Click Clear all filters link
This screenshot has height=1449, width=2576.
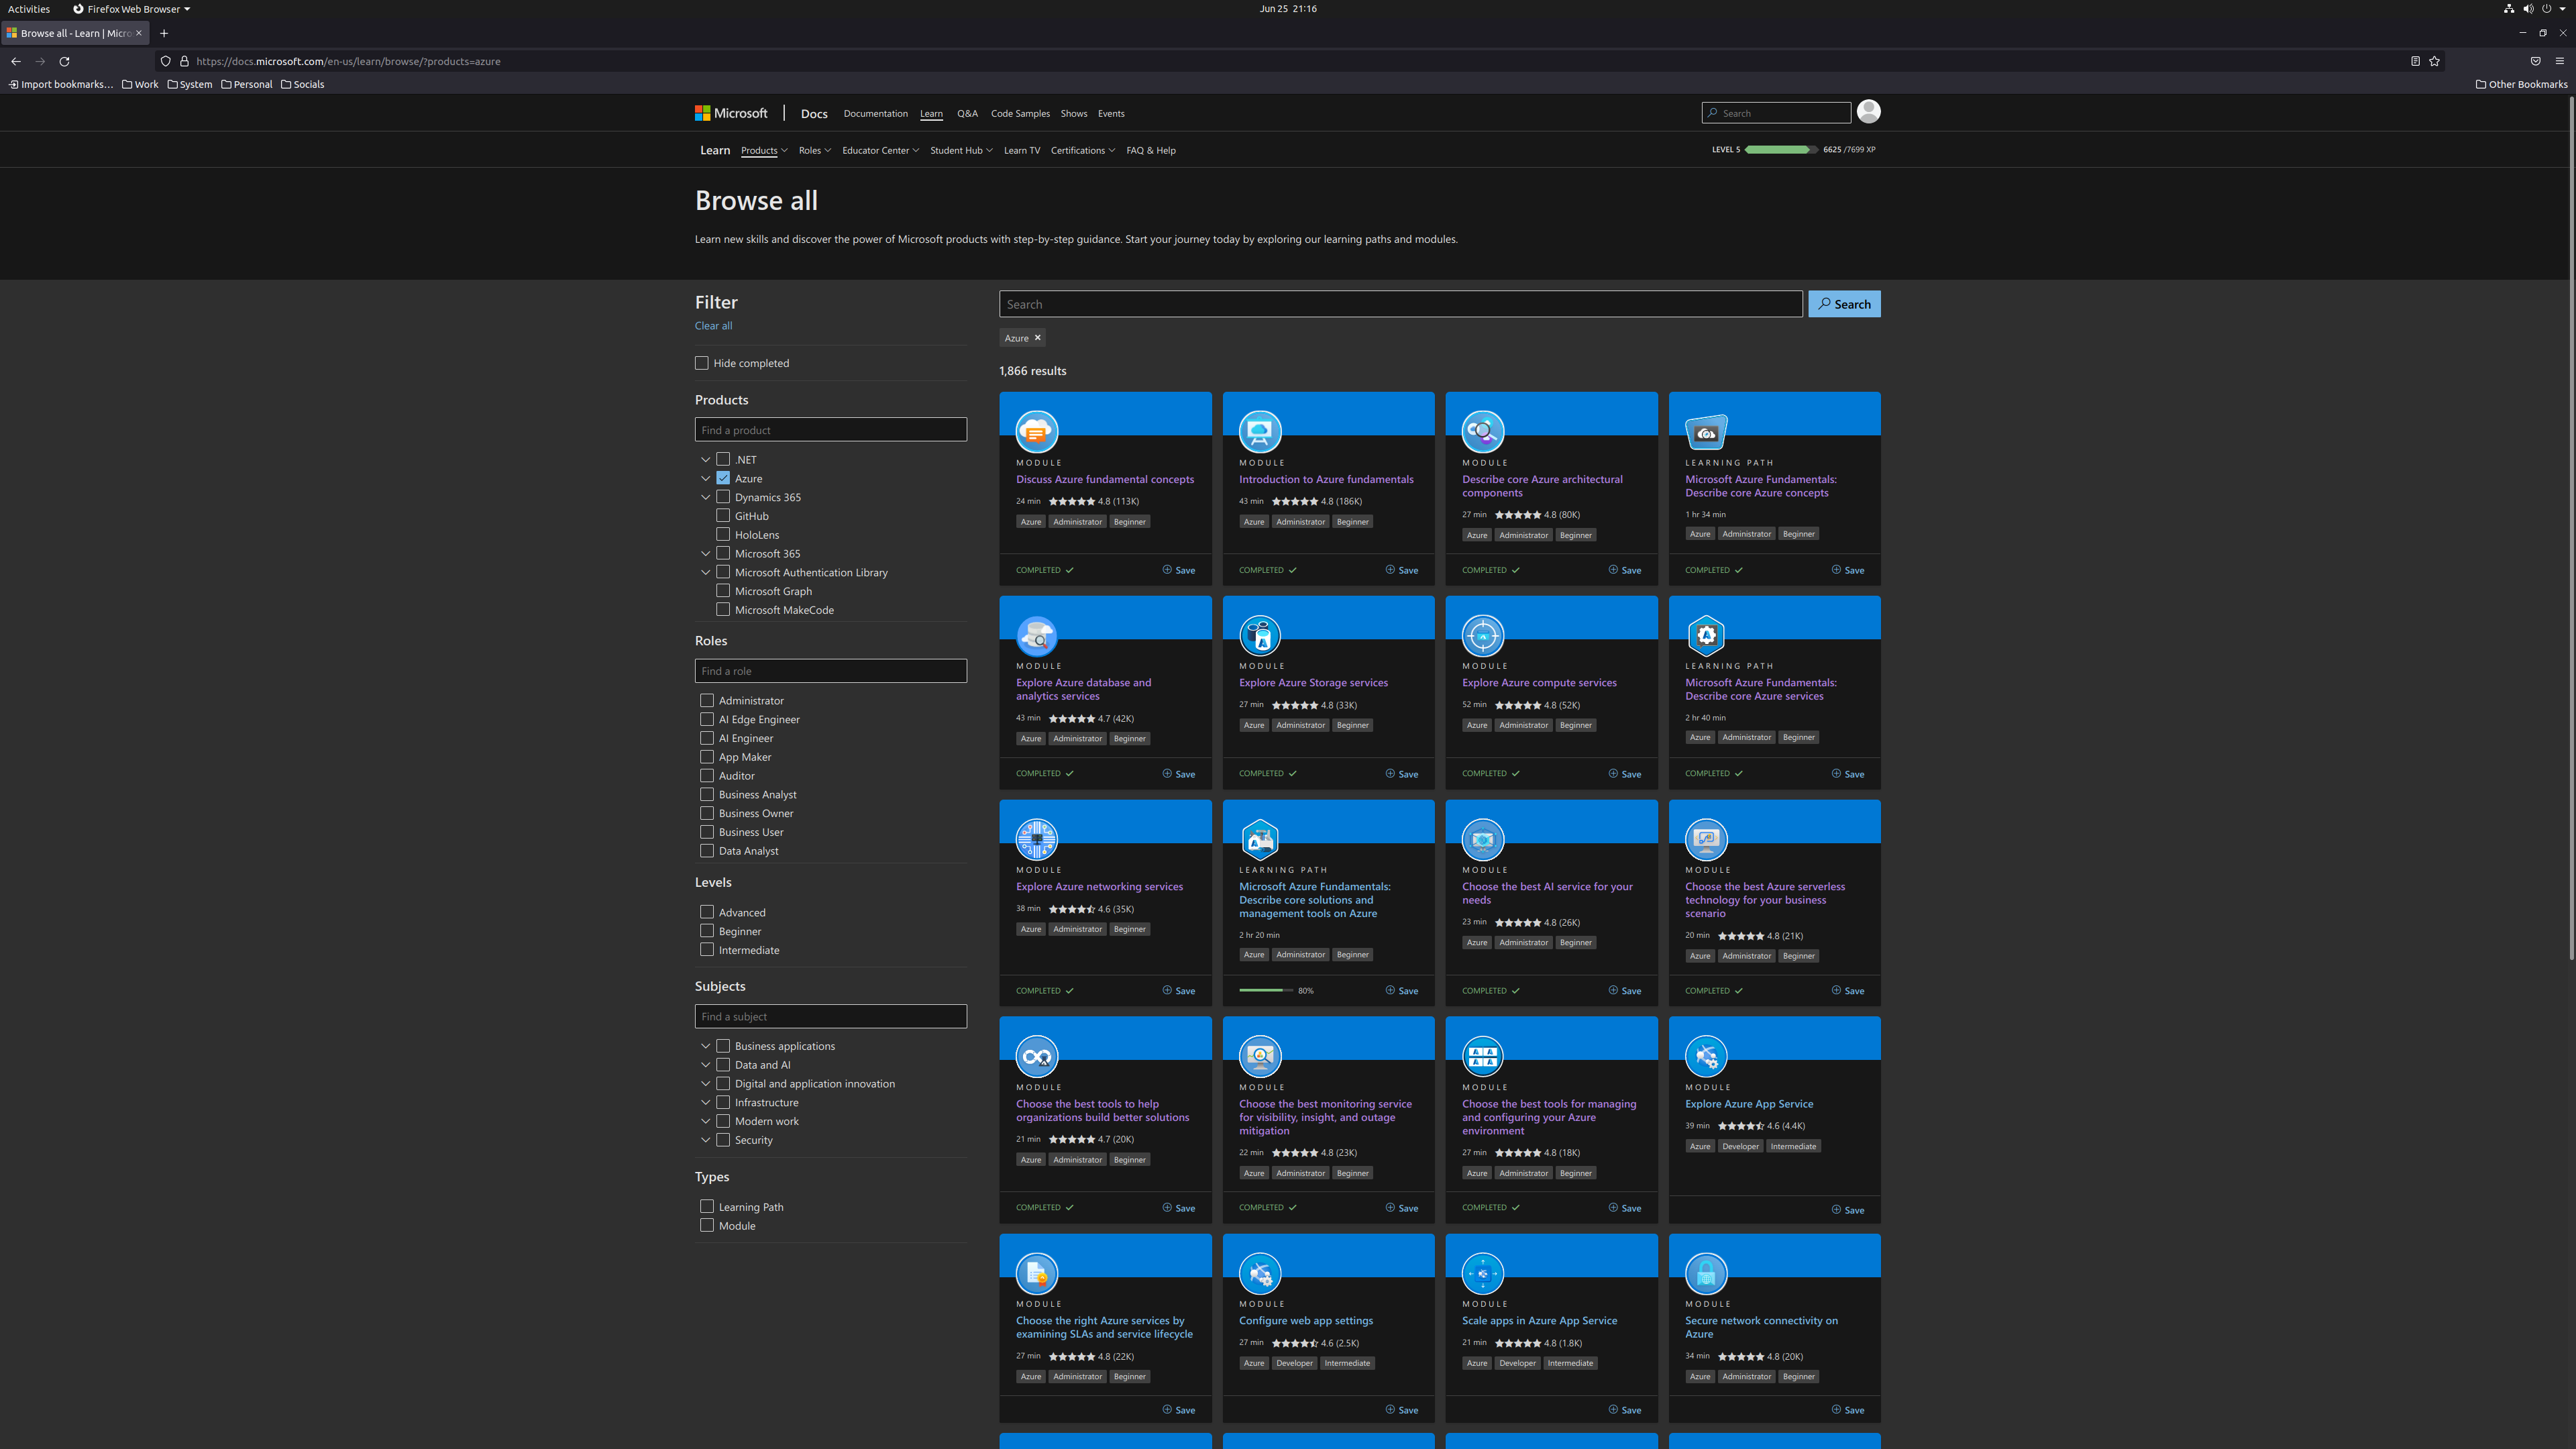[713, 326]
